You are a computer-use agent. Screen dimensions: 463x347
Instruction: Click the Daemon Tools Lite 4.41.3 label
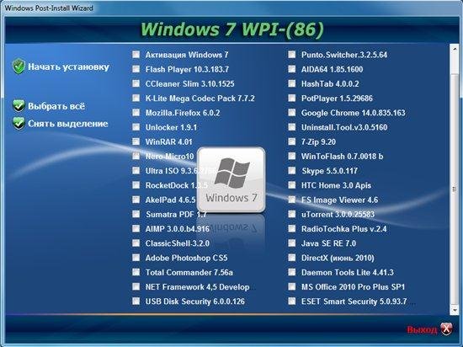click(348, 272)
